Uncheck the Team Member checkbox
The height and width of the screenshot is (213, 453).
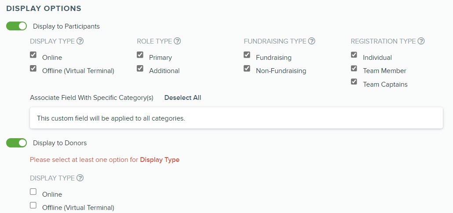(x=354, y=68)
